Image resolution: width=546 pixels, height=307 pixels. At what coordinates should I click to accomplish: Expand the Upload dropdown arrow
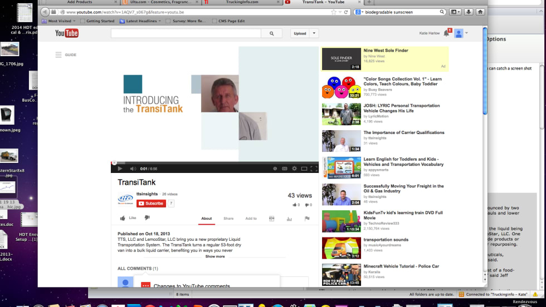314,33
